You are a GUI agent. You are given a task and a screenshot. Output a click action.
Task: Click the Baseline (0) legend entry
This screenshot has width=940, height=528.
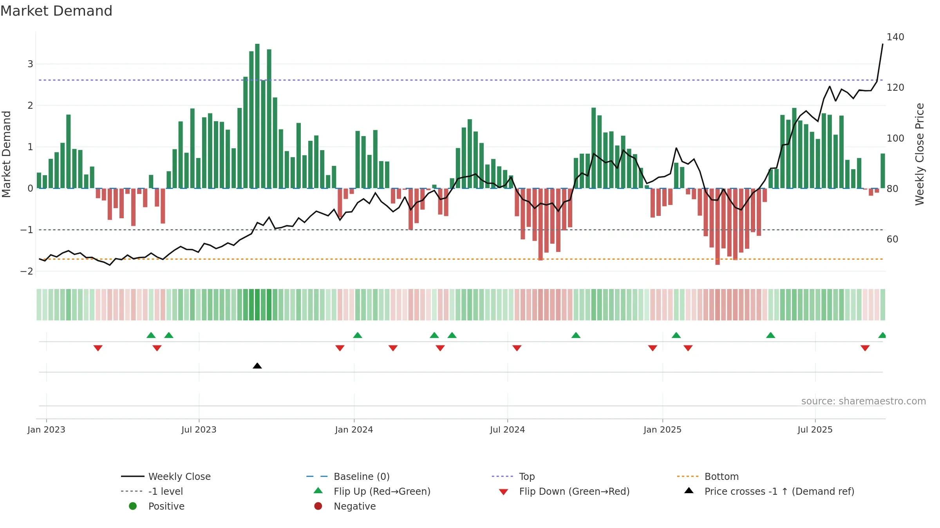(348, 476)
